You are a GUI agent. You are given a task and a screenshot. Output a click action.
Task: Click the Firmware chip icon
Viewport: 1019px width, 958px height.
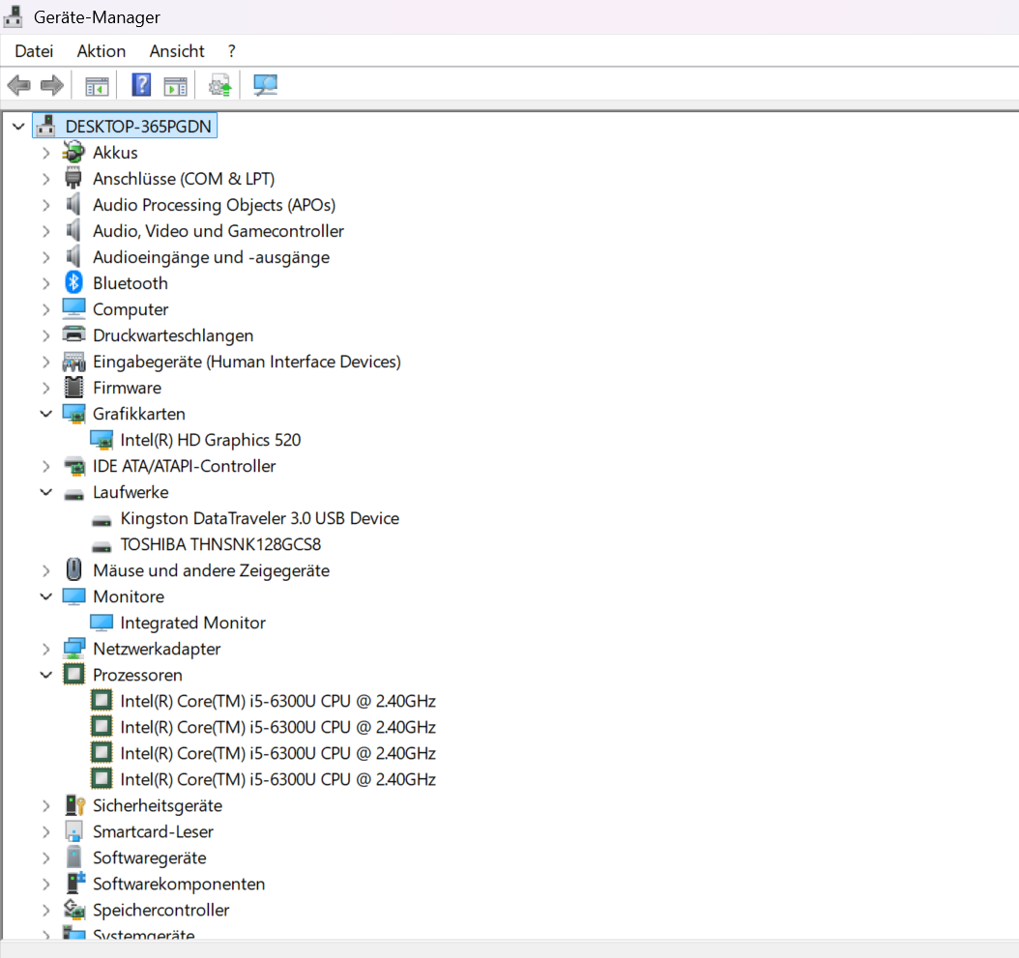coord(73,387)
